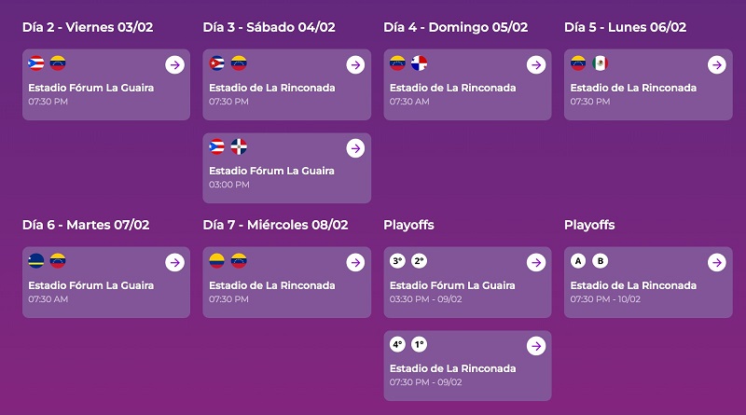
Task: Open the 07:30 PM - 10/02 final card
Action: pos(648,283)
